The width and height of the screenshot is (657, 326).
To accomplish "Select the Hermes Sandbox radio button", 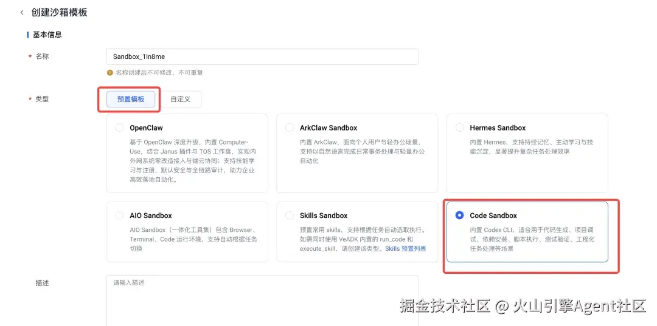I will point(460,127).
